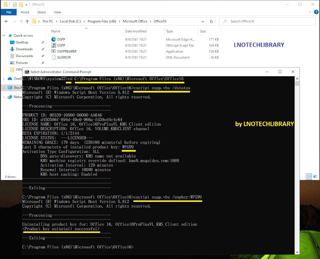Open Documents in navigation pane
320x259 pixels.
[24, 56]
